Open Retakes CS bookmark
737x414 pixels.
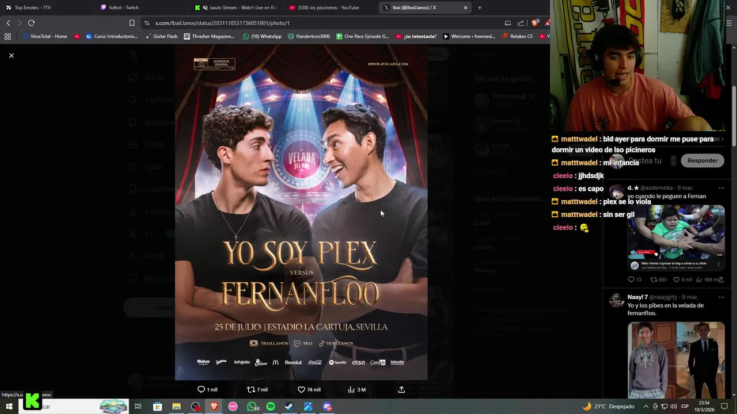click(x=517, y=36)
